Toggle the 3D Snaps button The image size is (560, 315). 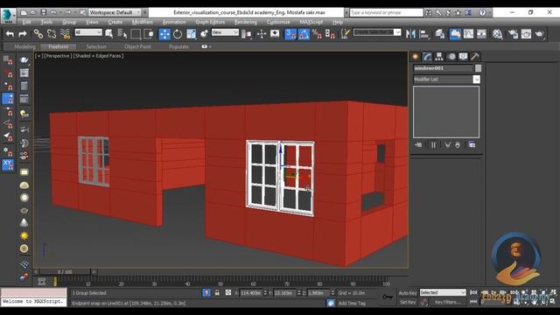tap(290, 34)
